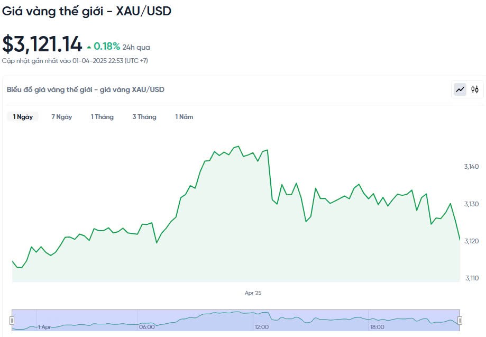
Task: Open the 1 Năm chart range
Action: [x=184, y=117]
